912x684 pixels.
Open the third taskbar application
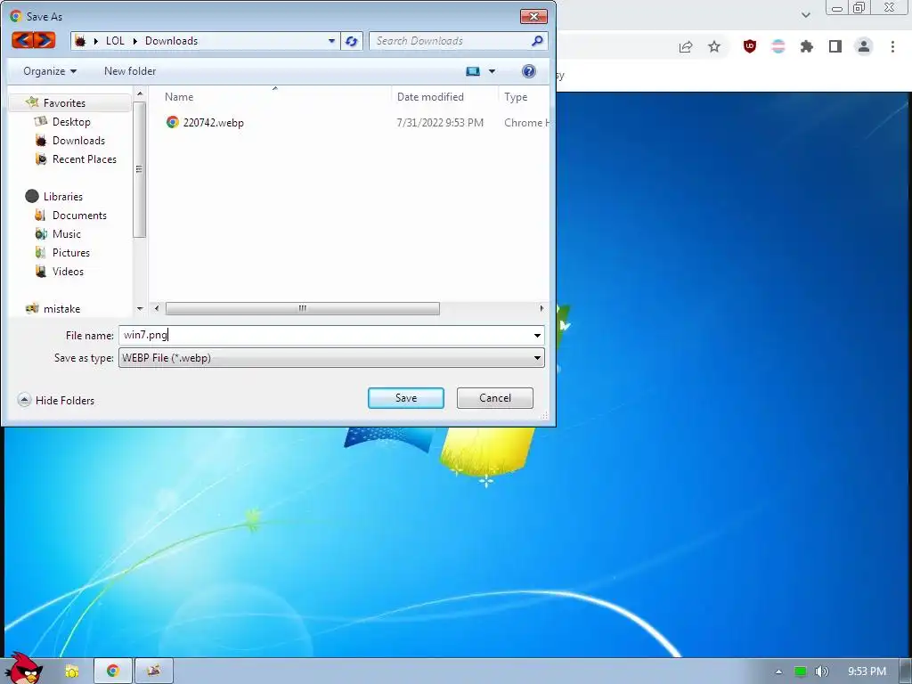click(x=153, y=671)
